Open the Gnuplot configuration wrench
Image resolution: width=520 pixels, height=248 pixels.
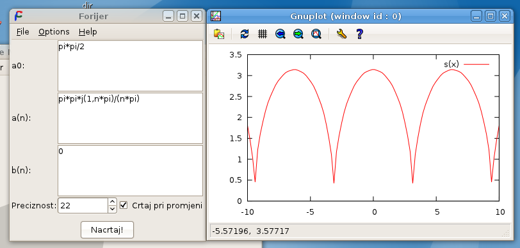click(341, 34)
